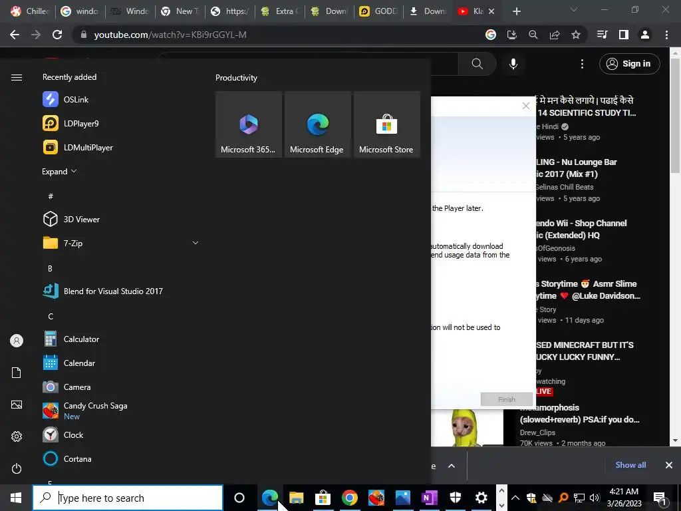
Task: Reload the YouTube page
Action: 57,35
